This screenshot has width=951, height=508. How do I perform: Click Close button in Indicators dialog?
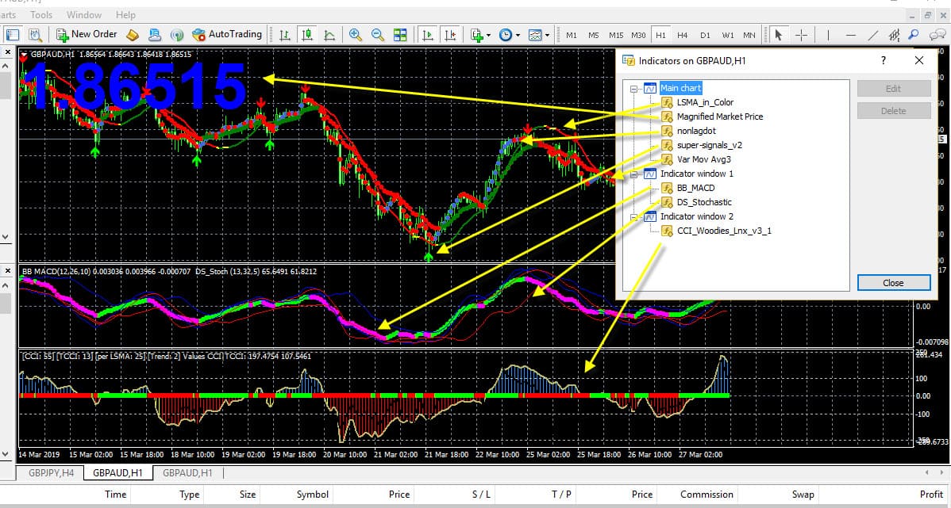click(x=893, y=282)
